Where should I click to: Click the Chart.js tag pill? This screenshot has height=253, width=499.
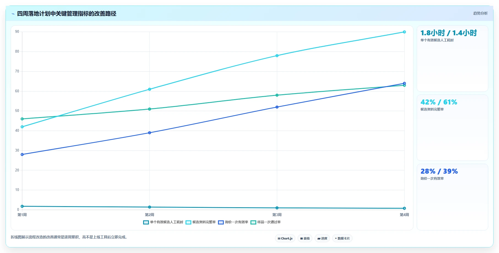click(285, 238)
